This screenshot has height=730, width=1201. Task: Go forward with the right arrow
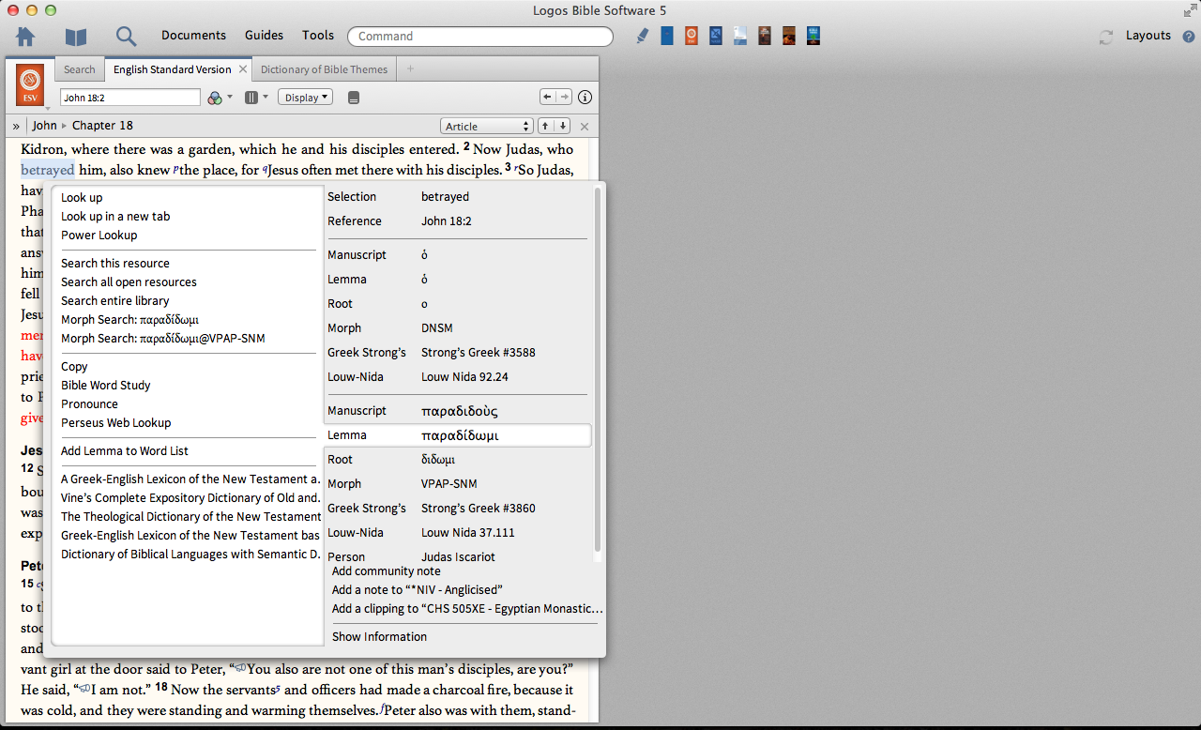click(564, 97)
